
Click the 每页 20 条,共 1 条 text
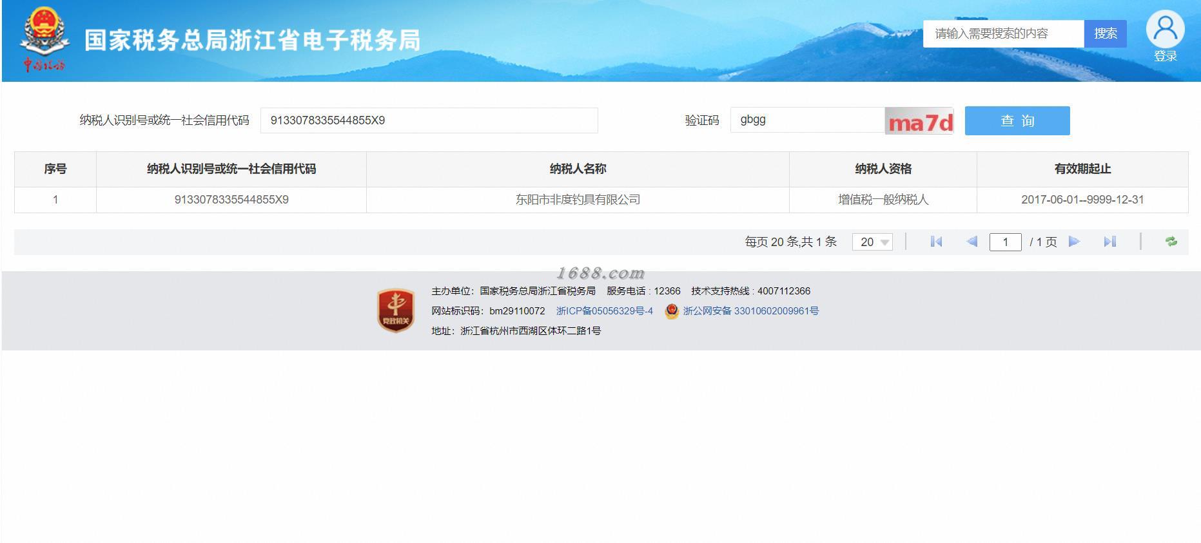coord(791,242)
